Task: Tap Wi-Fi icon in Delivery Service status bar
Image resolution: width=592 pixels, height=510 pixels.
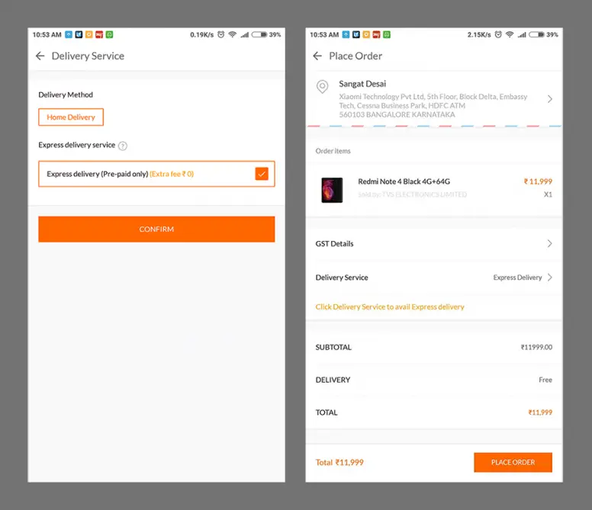Action: [233, 35]
